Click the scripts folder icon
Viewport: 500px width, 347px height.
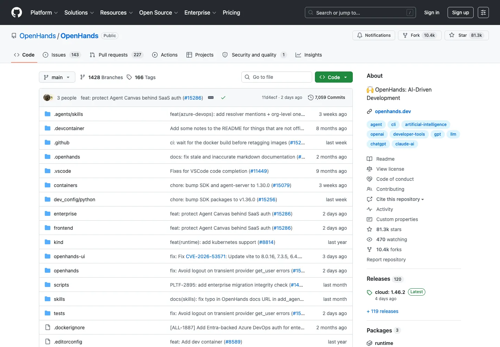(x=48, y=285)
